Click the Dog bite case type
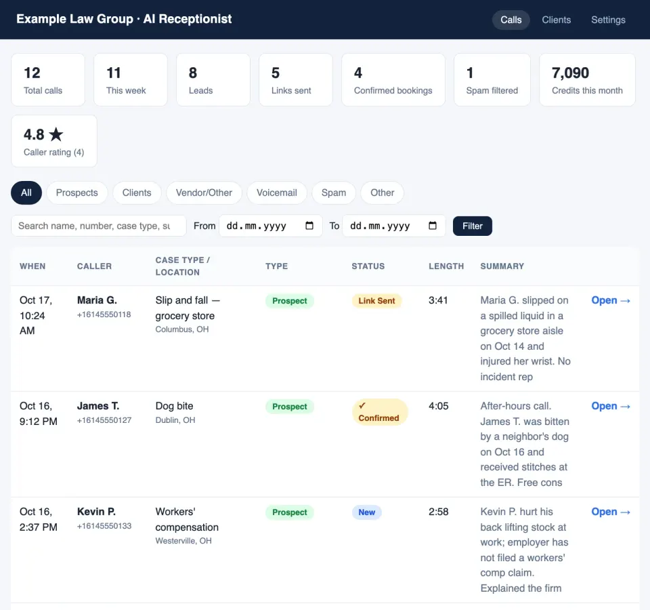The image size is (650, 610). (174, 406)
